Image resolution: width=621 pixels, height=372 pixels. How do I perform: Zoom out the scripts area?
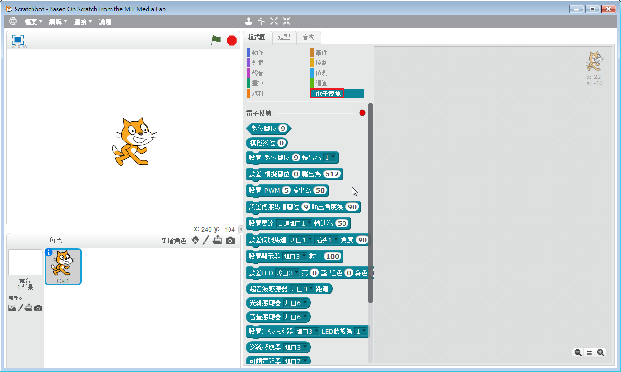pos(578,353)
